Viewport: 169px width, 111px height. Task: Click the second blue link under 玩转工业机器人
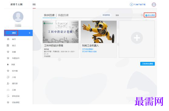click(x=89, y=52)
